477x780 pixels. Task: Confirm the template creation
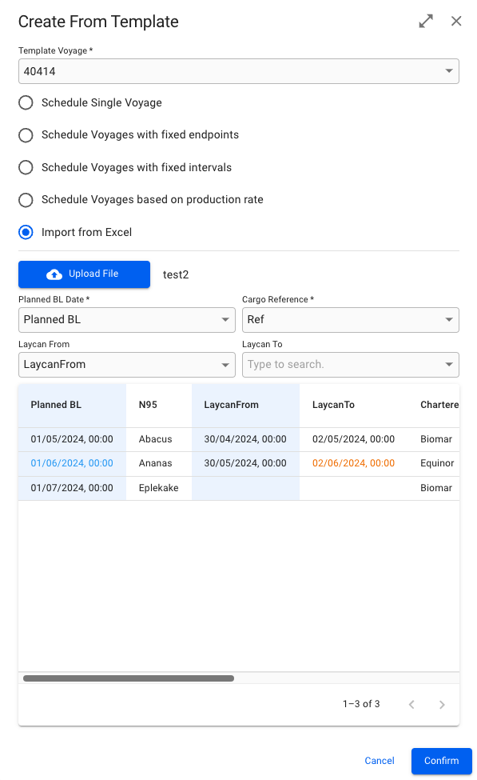441,761
